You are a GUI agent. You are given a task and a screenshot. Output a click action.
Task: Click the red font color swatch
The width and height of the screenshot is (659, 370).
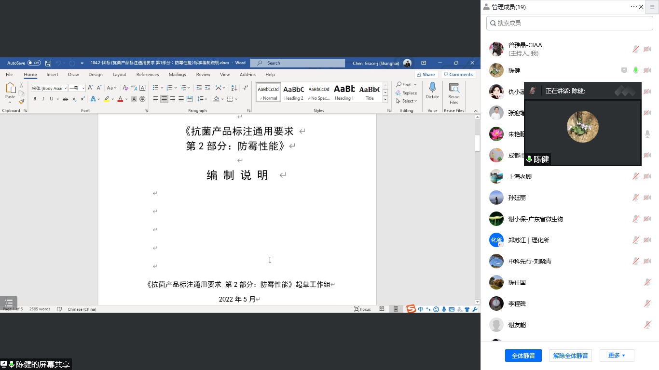coord(120,99)
